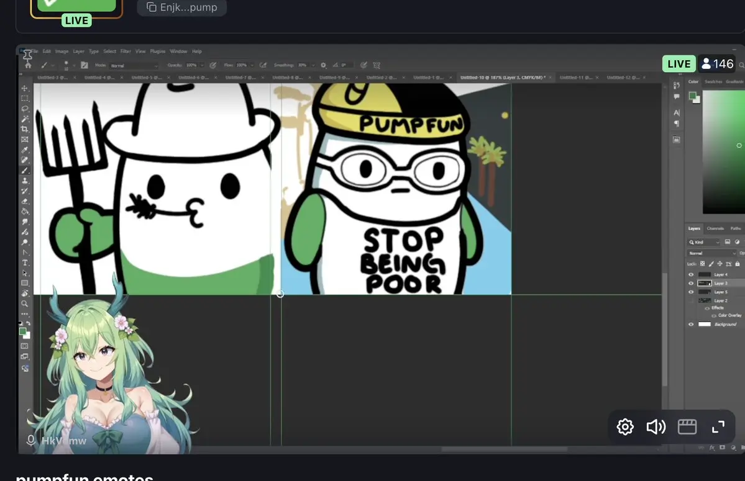Viewport: 745px width, 481px height.
Task: Select the Magic Wand tool
Action: click(x=25, y=119)
